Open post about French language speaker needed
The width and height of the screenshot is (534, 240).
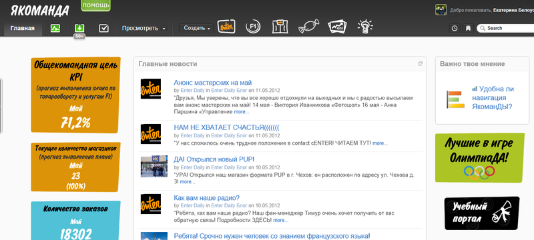pyautogui.click(x=272, y=236)
